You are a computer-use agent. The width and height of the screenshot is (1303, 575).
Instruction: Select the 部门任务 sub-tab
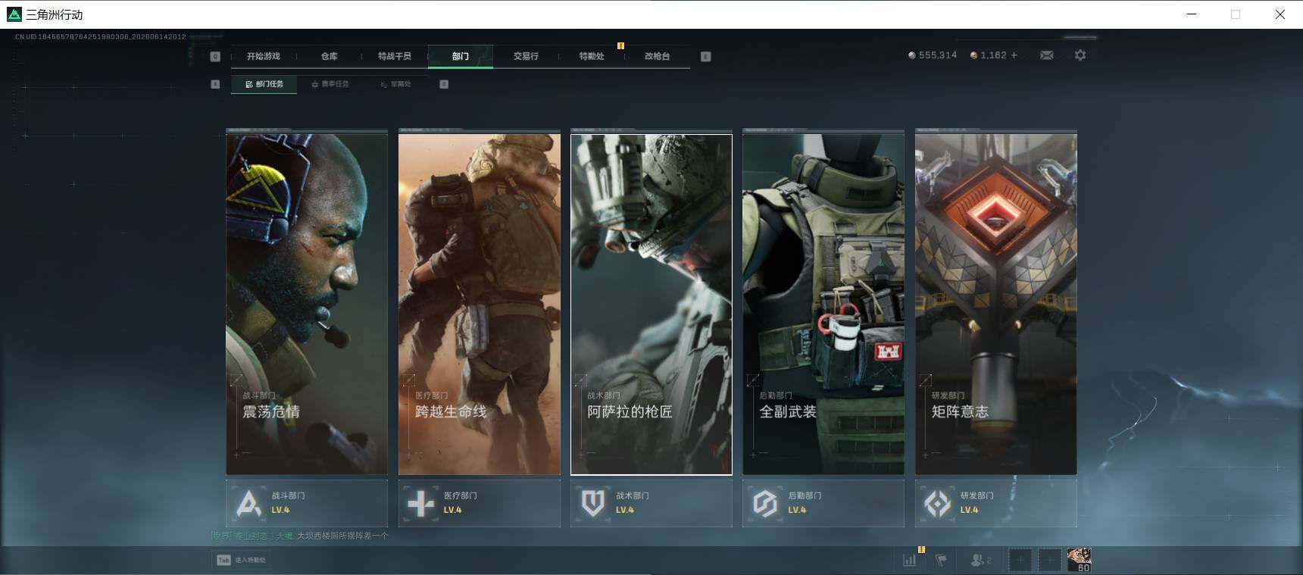click(264, 84)
